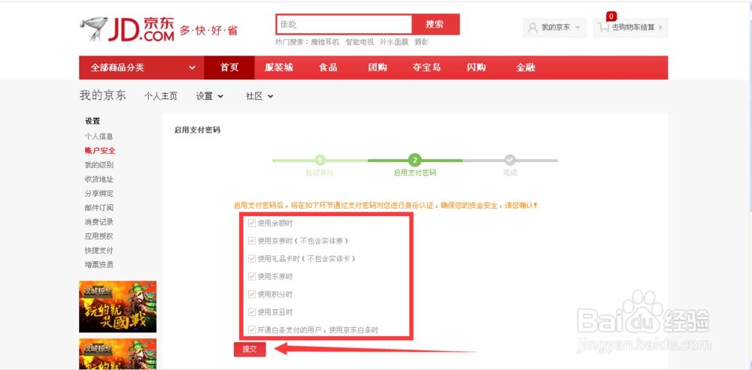Open 个人信息 in settings sidebar

coord(99,137)
